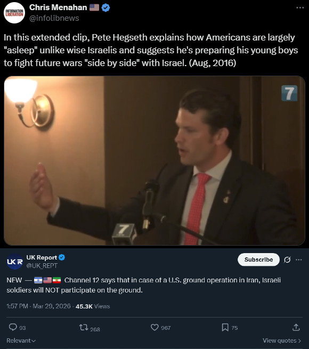Image resolution: width=309 pixels, height=349 pixels.
Task: Open Chris Menahan post more options
Action: (x=300, y=7)
